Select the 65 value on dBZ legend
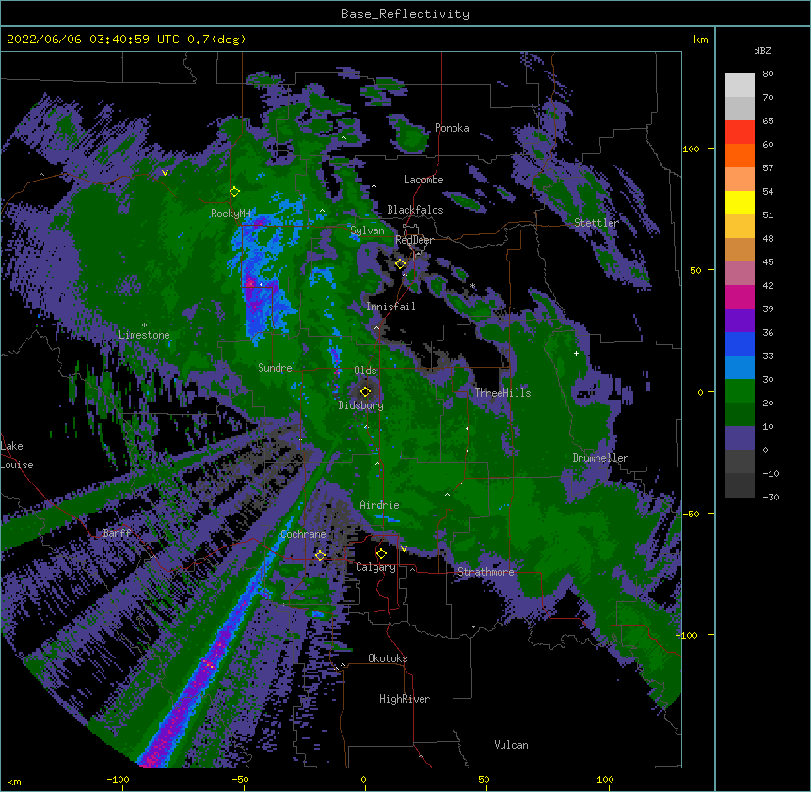The image size is (811, 792). pos(768,121)
